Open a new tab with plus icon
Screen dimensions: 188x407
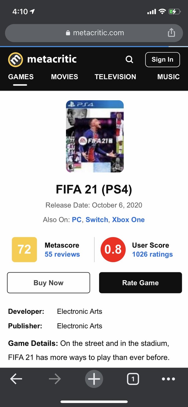[x=94, y=379]
